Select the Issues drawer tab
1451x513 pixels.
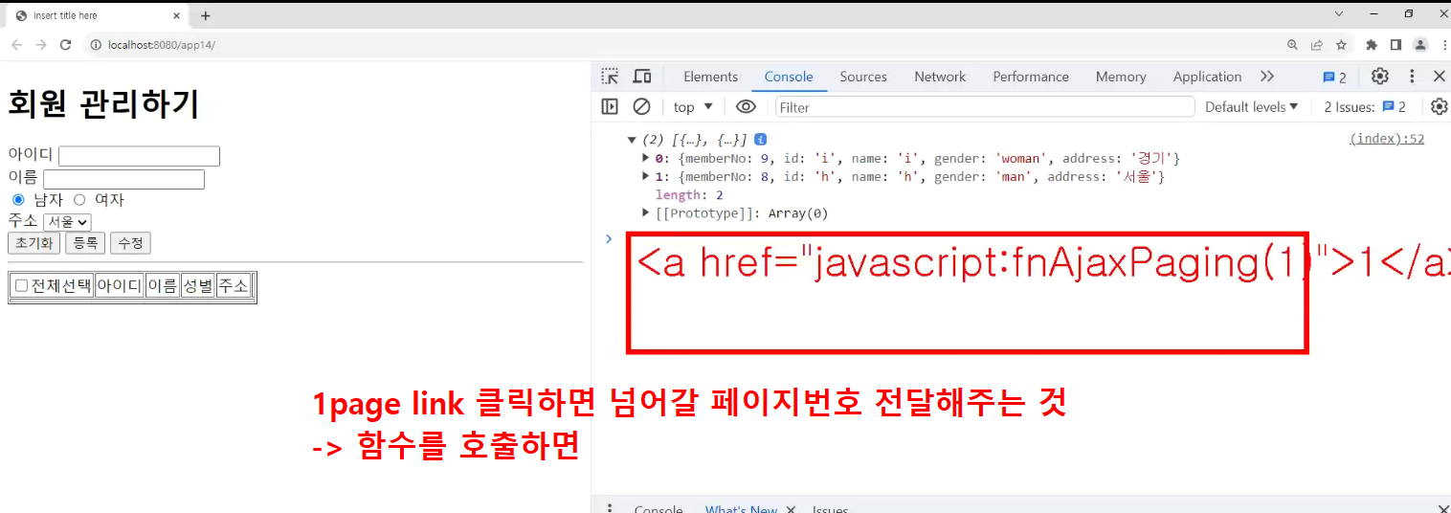tap(830, 509)
